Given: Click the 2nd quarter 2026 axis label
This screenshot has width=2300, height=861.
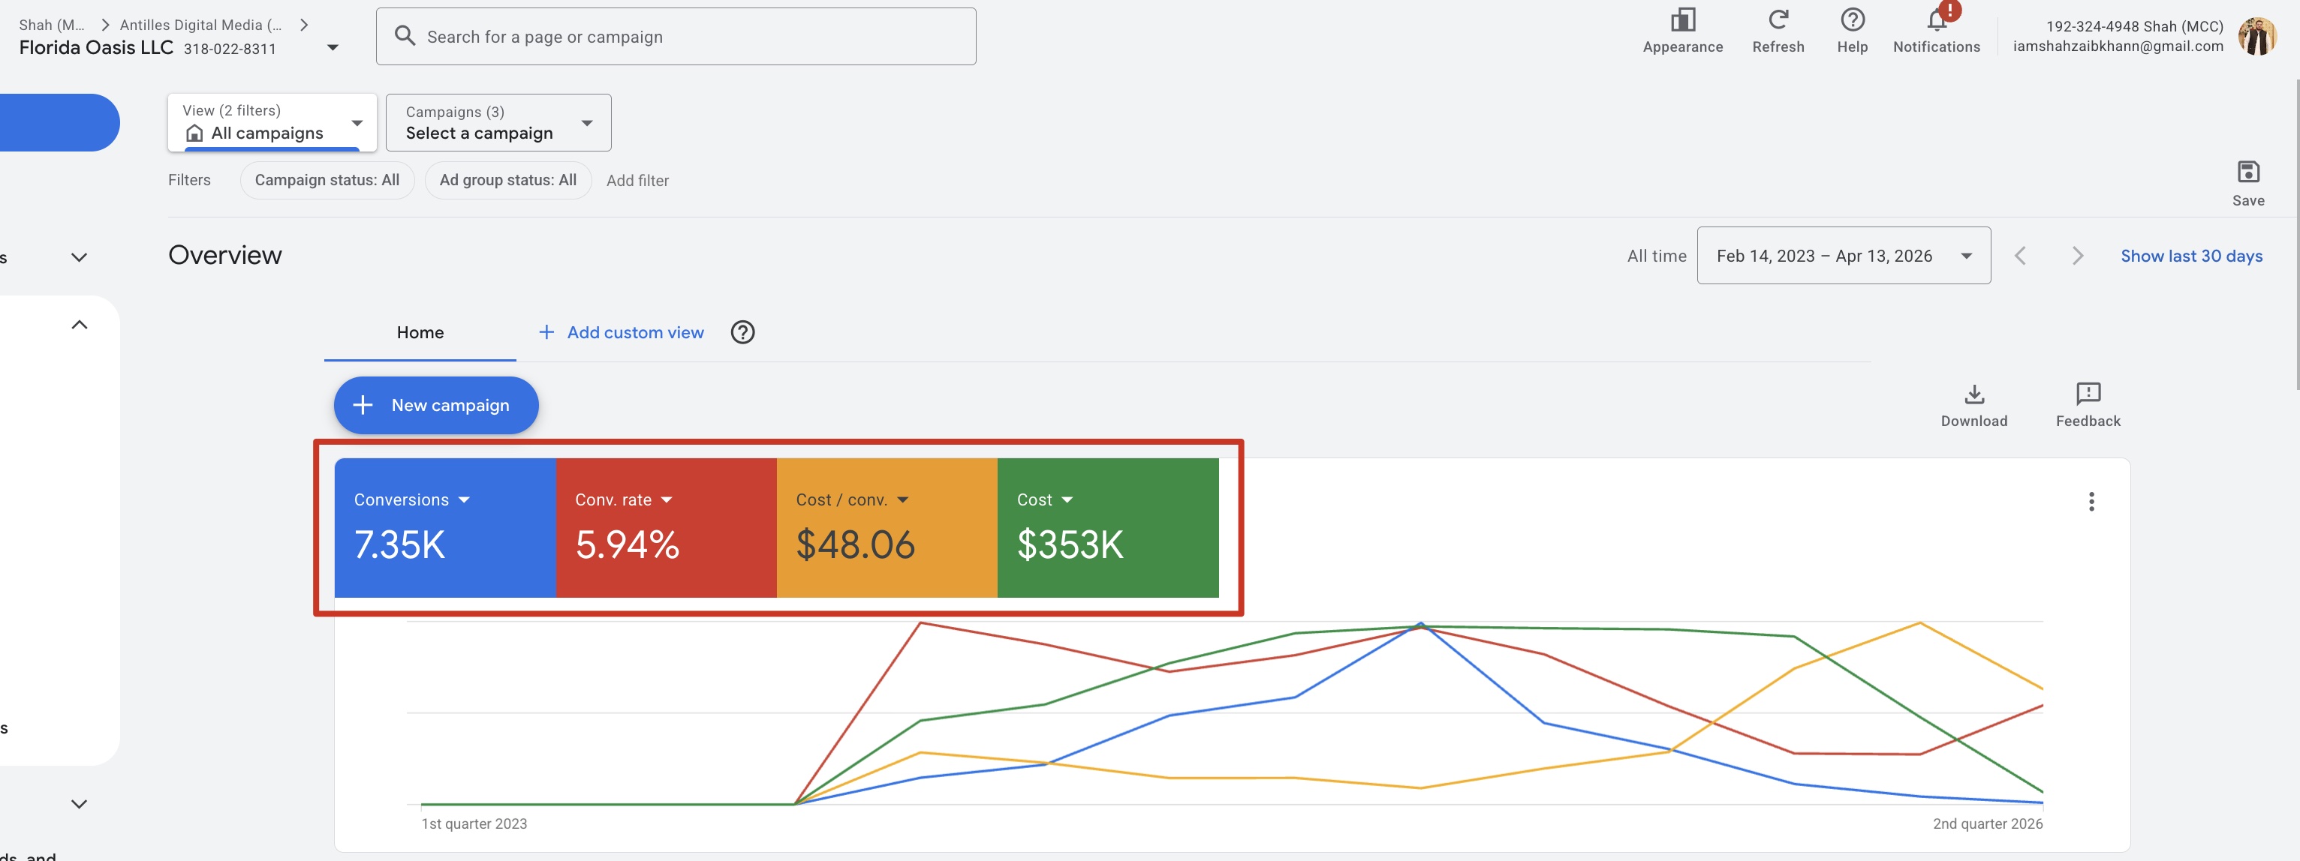Looking at the screenshot, I should [1988, 824].
